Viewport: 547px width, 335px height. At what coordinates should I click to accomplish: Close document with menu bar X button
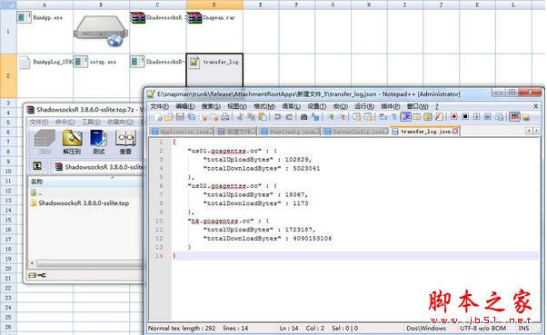[x=536, y=106]
